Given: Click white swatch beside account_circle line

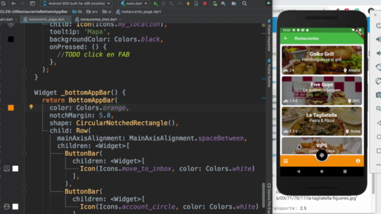Looking at the screenshot, I should [15, 206].
